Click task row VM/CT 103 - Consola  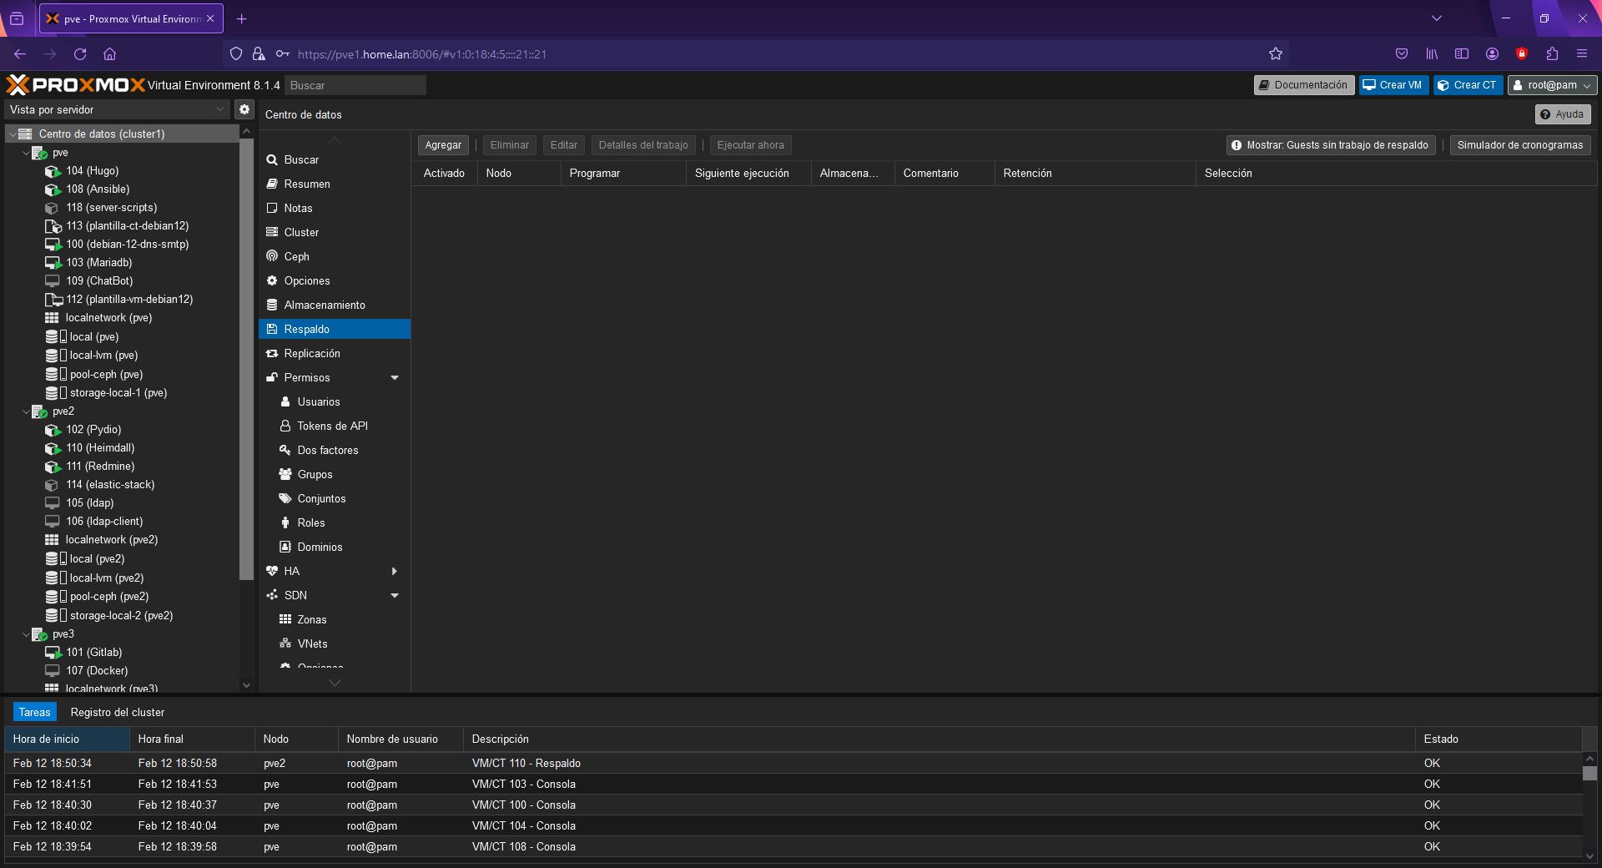793,784
